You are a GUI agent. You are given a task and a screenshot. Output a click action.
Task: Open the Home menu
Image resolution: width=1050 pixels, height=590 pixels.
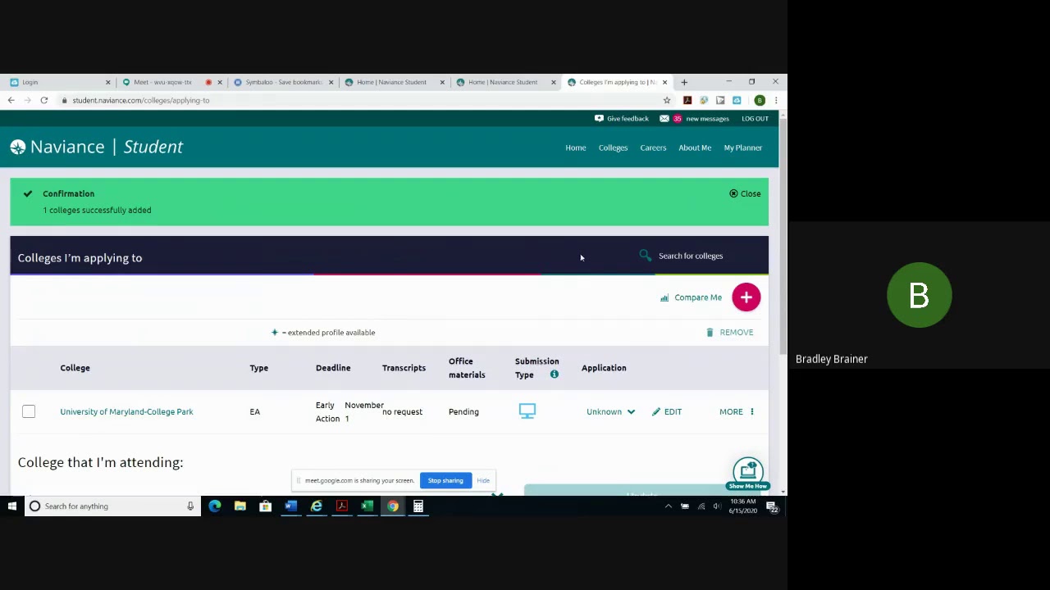coord(576,148)
